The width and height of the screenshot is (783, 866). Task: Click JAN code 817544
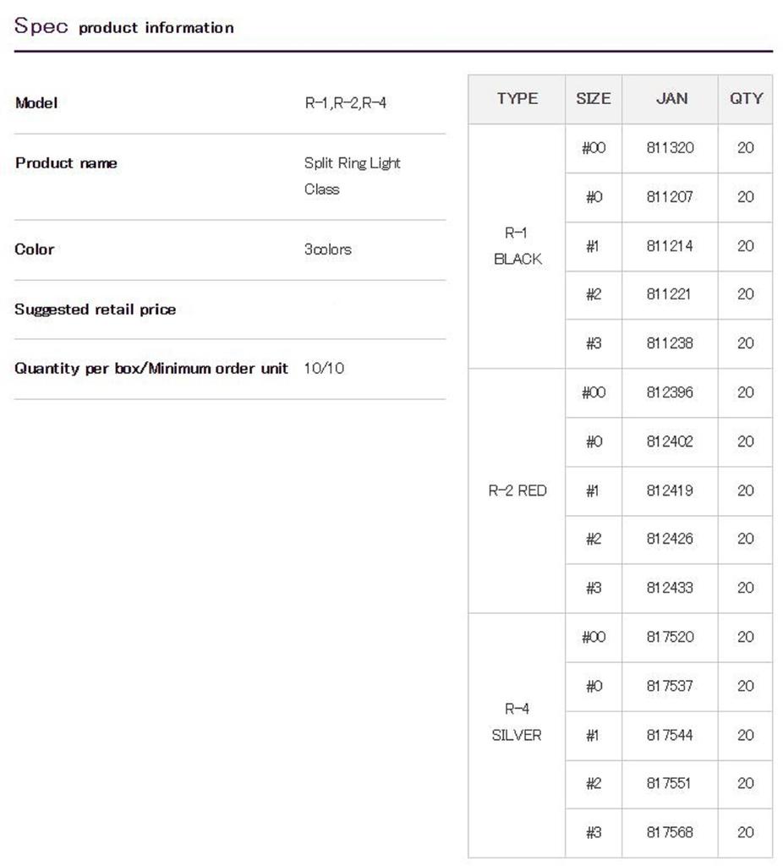[x=670, y=735]
